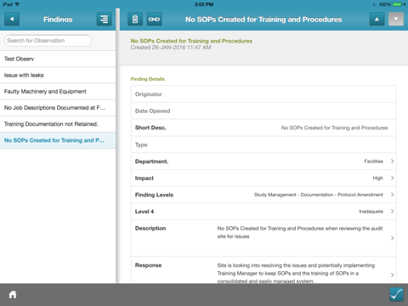Click the Short Desc. value text
Screen dimensions: 408x306
tap(334, 127)
